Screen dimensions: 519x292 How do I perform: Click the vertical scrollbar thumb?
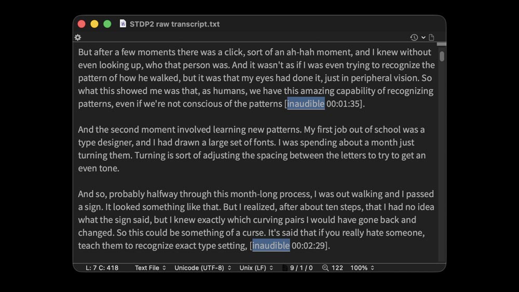(442, 56)
